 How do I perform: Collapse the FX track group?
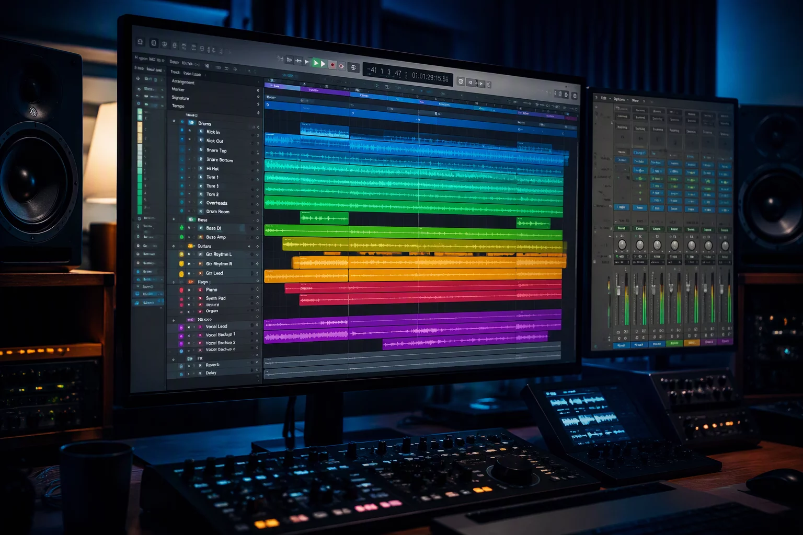(x=174, y=359)
